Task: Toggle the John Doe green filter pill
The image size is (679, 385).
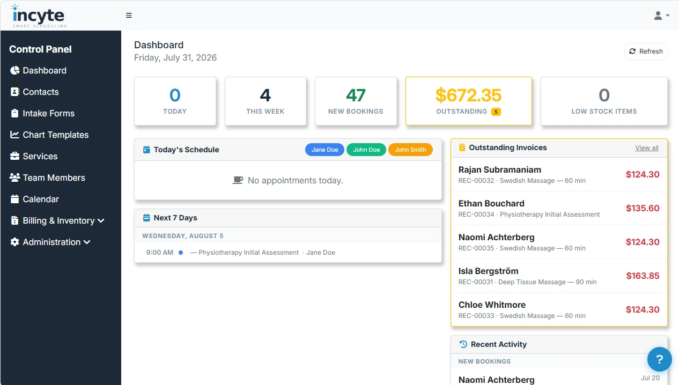Action: (x=367, y=150)
